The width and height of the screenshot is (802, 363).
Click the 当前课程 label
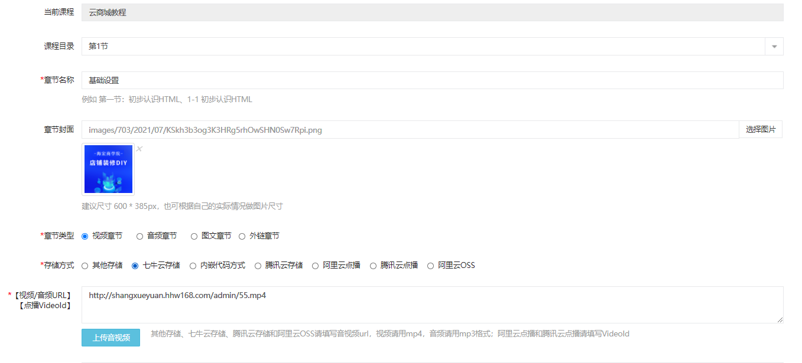(59, 12)
